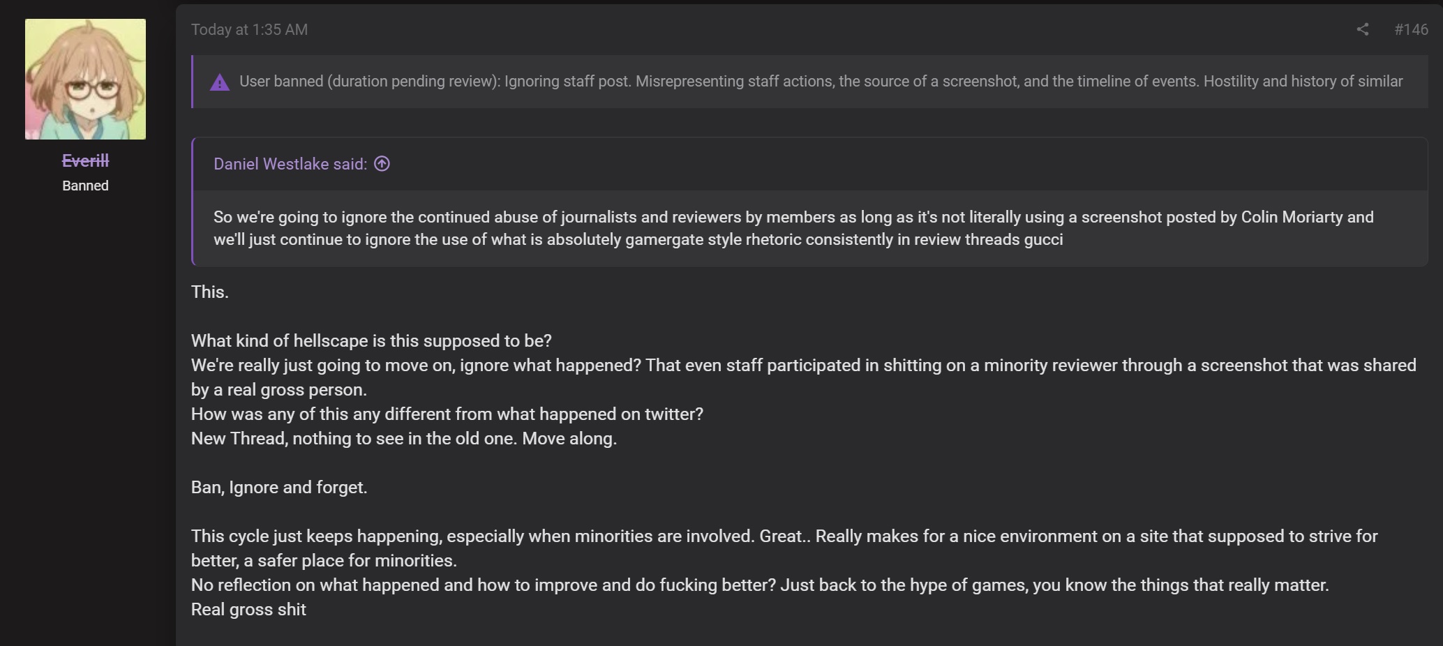
Task: Click the 'Real gross shit' closing line
Action: click(248, 609)
